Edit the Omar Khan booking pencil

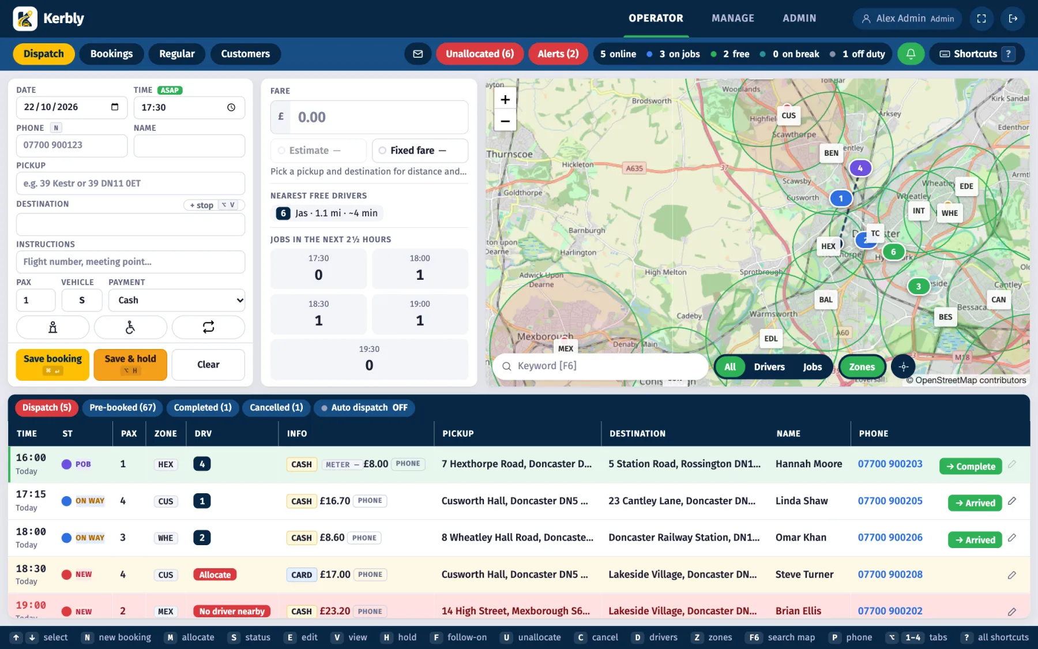tap(1012, 538)
